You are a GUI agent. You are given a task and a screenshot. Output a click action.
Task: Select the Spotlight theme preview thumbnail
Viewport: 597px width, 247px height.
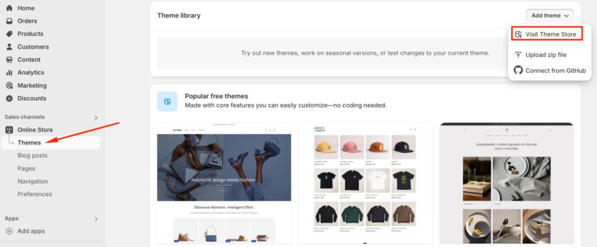click(366, 184)
